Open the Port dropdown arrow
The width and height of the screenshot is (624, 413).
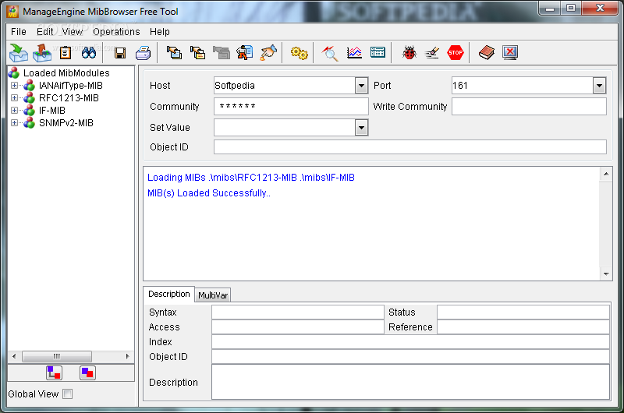click(599, 86)
